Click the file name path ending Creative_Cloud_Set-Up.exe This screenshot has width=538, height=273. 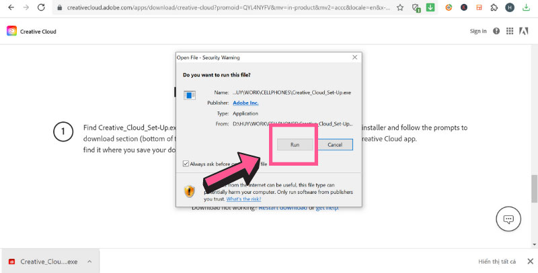(x=292, y=93)
